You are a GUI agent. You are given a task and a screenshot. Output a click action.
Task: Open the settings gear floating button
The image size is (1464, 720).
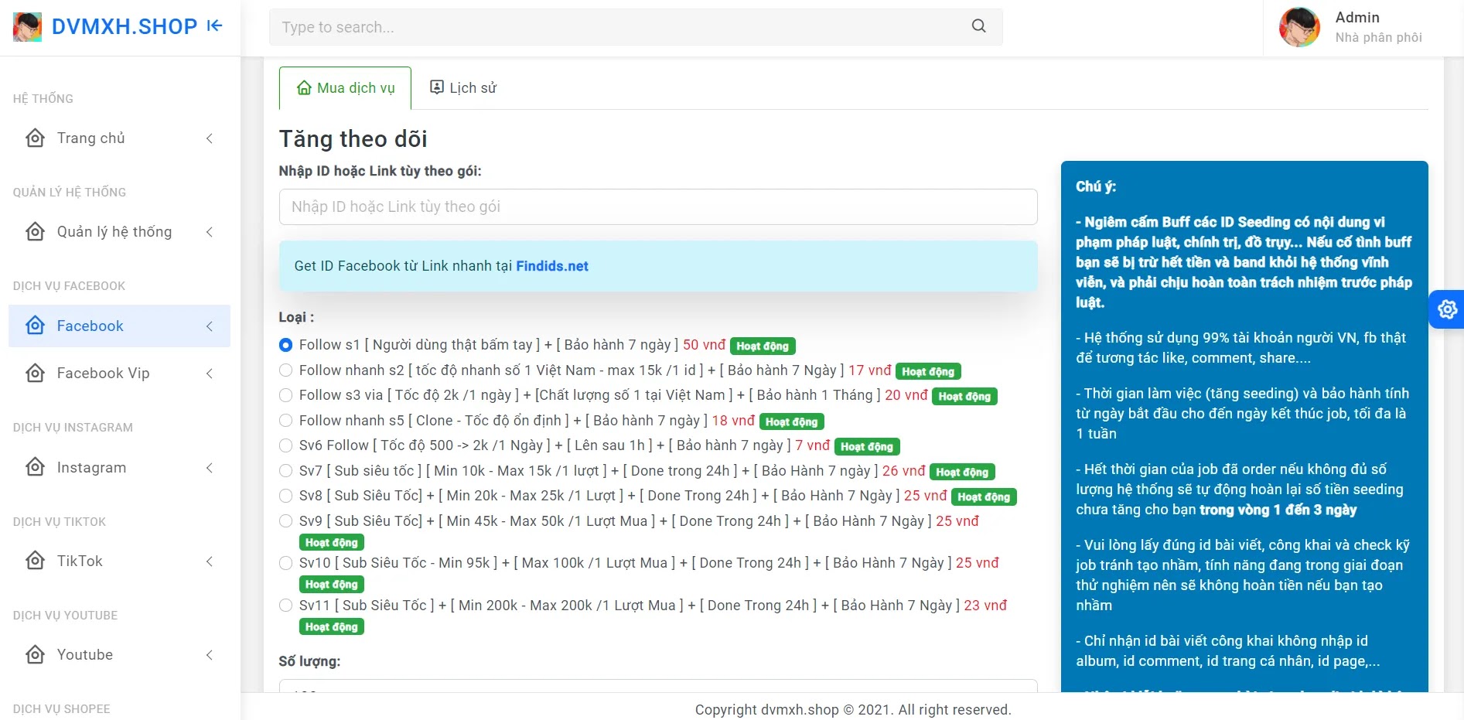click(x=1447, y=309)
